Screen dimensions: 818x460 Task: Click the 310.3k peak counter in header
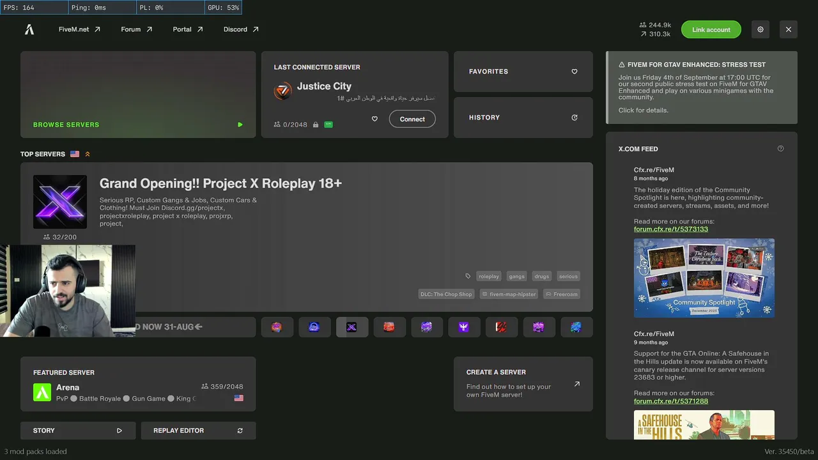pyautogui.click(x=656, y=34)
